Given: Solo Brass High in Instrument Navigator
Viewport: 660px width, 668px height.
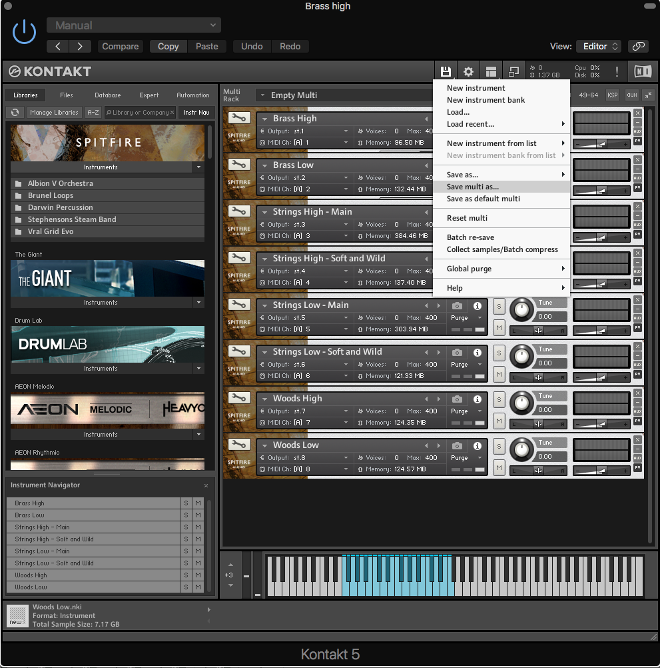Looking at the screenshot, I should (186, 503).
